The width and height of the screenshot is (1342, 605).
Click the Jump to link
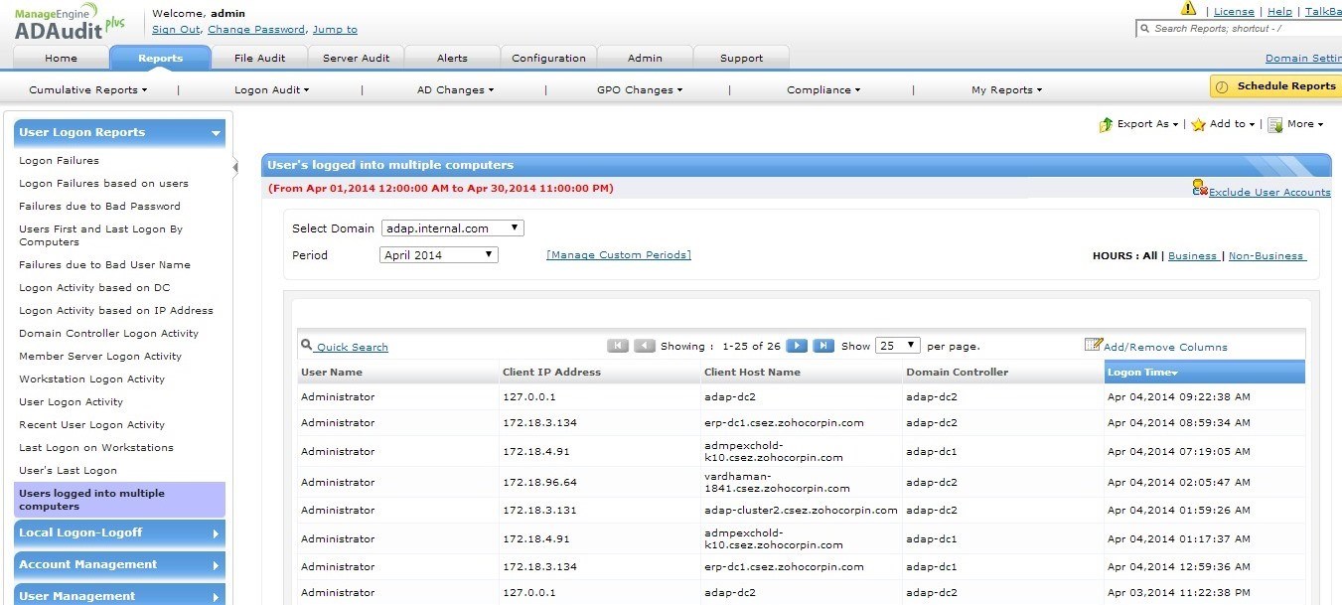tap(335, 30)
